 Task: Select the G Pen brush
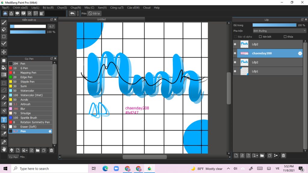(x=30, y=68)
